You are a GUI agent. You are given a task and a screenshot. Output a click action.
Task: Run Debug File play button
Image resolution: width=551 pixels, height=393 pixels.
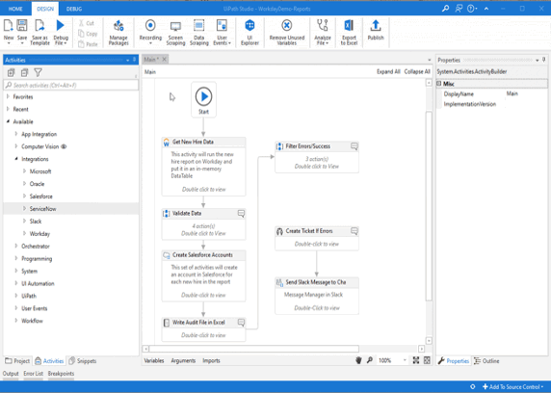61,25
